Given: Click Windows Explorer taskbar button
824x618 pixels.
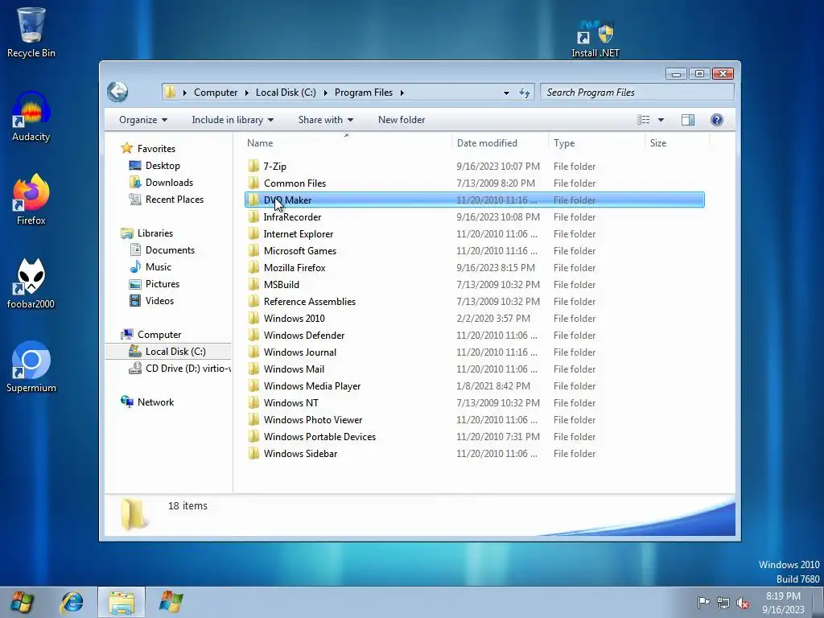Looking at the screenshot, I should (x=122, y=602).
